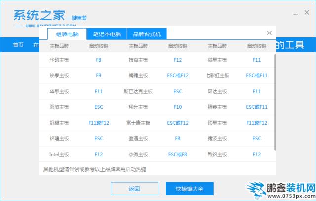
Task: Select the 微星主板 cell
Action: [217, 60]
